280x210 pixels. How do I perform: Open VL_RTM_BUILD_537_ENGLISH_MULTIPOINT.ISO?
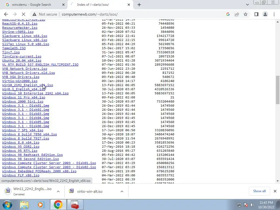click(40, 65)
